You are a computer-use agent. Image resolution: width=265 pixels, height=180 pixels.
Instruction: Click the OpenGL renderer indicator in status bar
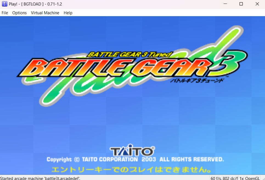coord(252,178)
